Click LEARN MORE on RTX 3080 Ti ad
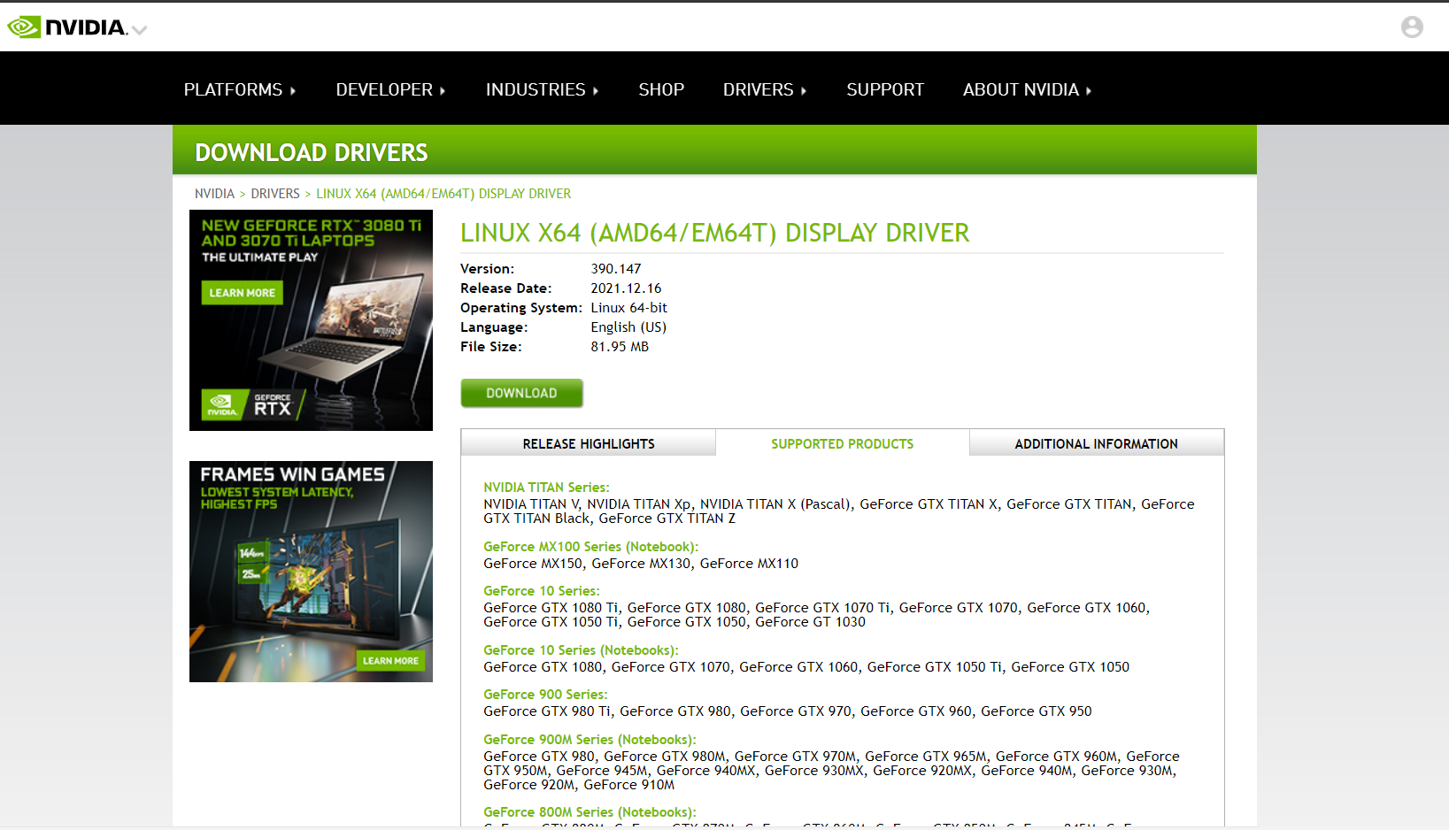Viewport: 1449px width, 830px height. [x=243, y=293]
